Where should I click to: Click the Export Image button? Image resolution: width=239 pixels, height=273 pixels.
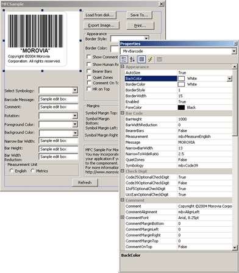point(101,26)
